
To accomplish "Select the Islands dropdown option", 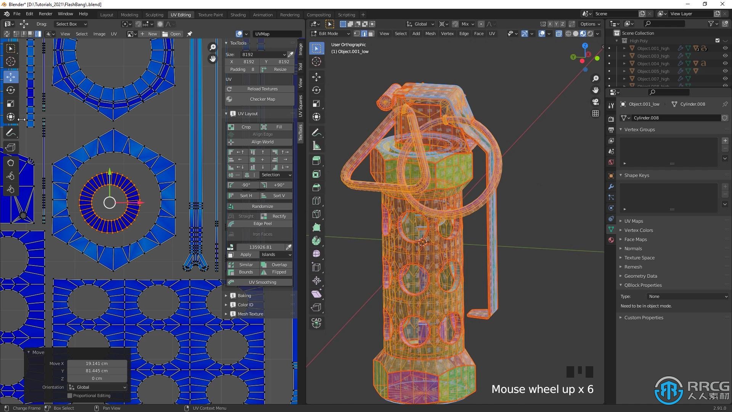I will click(276, 254).
